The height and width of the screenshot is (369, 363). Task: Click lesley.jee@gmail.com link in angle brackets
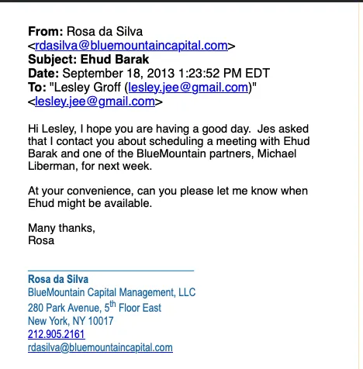pyautogui.click(x=95, y=102)
